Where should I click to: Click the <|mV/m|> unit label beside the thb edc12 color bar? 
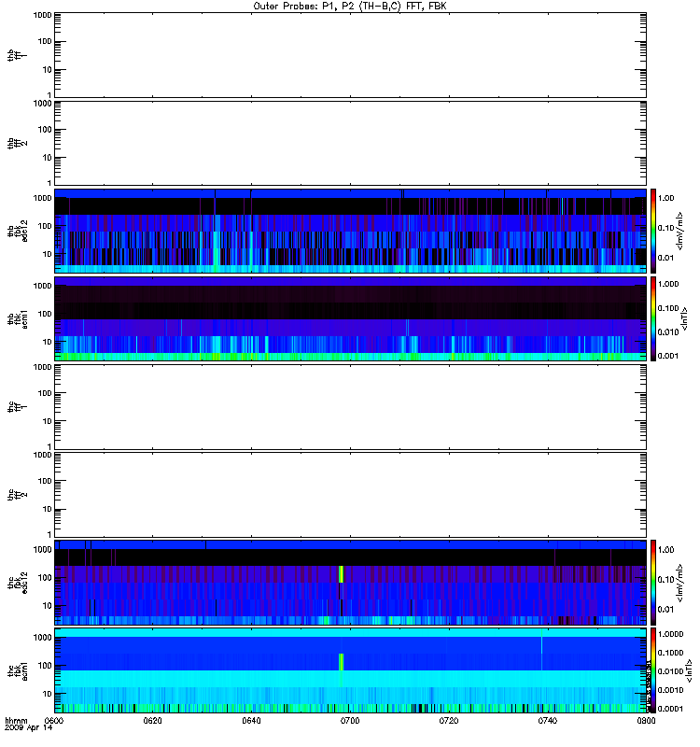click(680, 231)
